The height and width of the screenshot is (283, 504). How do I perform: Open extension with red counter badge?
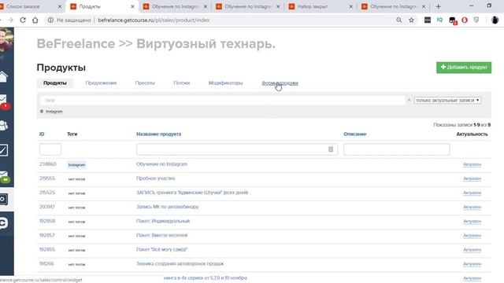(x=453, y=21)
